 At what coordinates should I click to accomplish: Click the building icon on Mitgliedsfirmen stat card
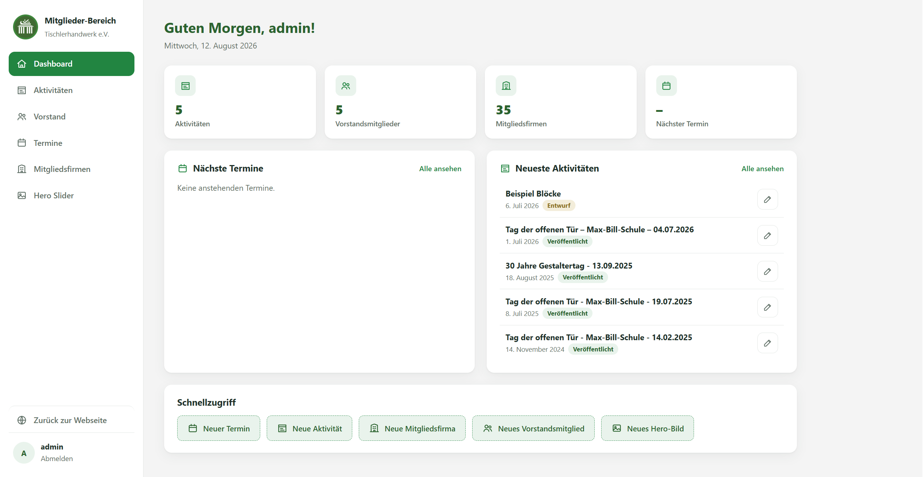[506, 86]
